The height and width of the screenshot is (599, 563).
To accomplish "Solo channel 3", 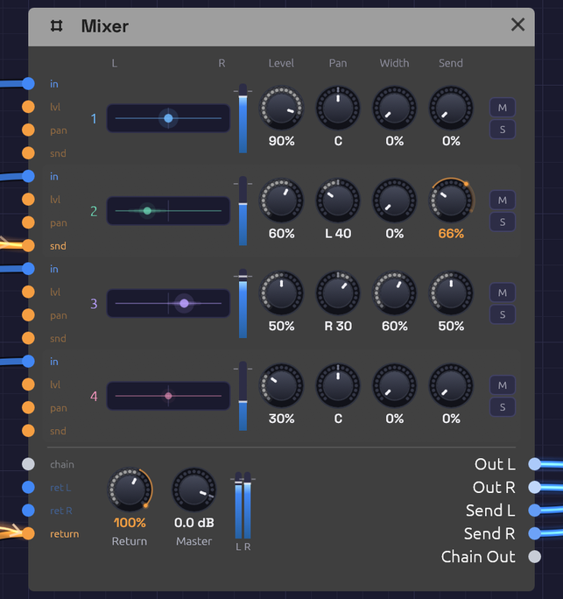I will coord(503,314).
